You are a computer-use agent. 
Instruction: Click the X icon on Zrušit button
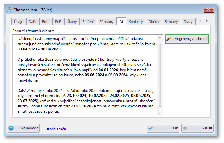click(x=186, y=128)
